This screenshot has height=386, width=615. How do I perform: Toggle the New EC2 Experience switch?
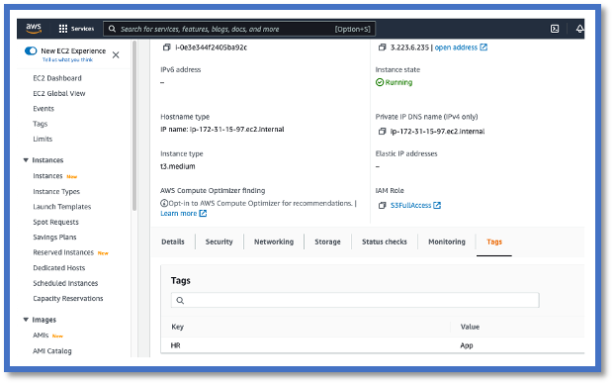[31, 50]
